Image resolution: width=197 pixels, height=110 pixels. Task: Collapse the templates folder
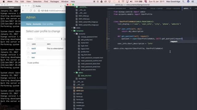click(x=72, y=31)
